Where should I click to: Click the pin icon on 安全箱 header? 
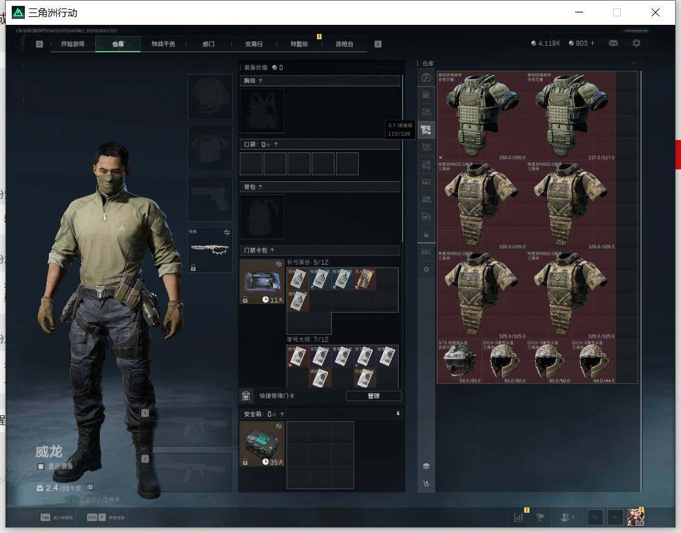pyautogui.click(x=398, y=414)
